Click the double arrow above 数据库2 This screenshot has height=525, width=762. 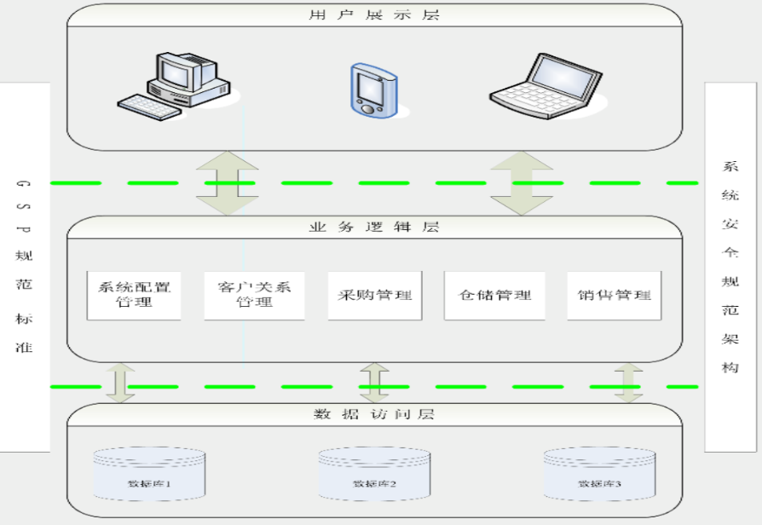[x=374, y=383]
